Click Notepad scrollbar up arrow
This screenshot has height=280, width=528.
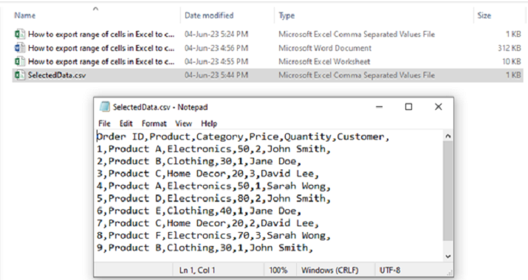coord(448,136)
